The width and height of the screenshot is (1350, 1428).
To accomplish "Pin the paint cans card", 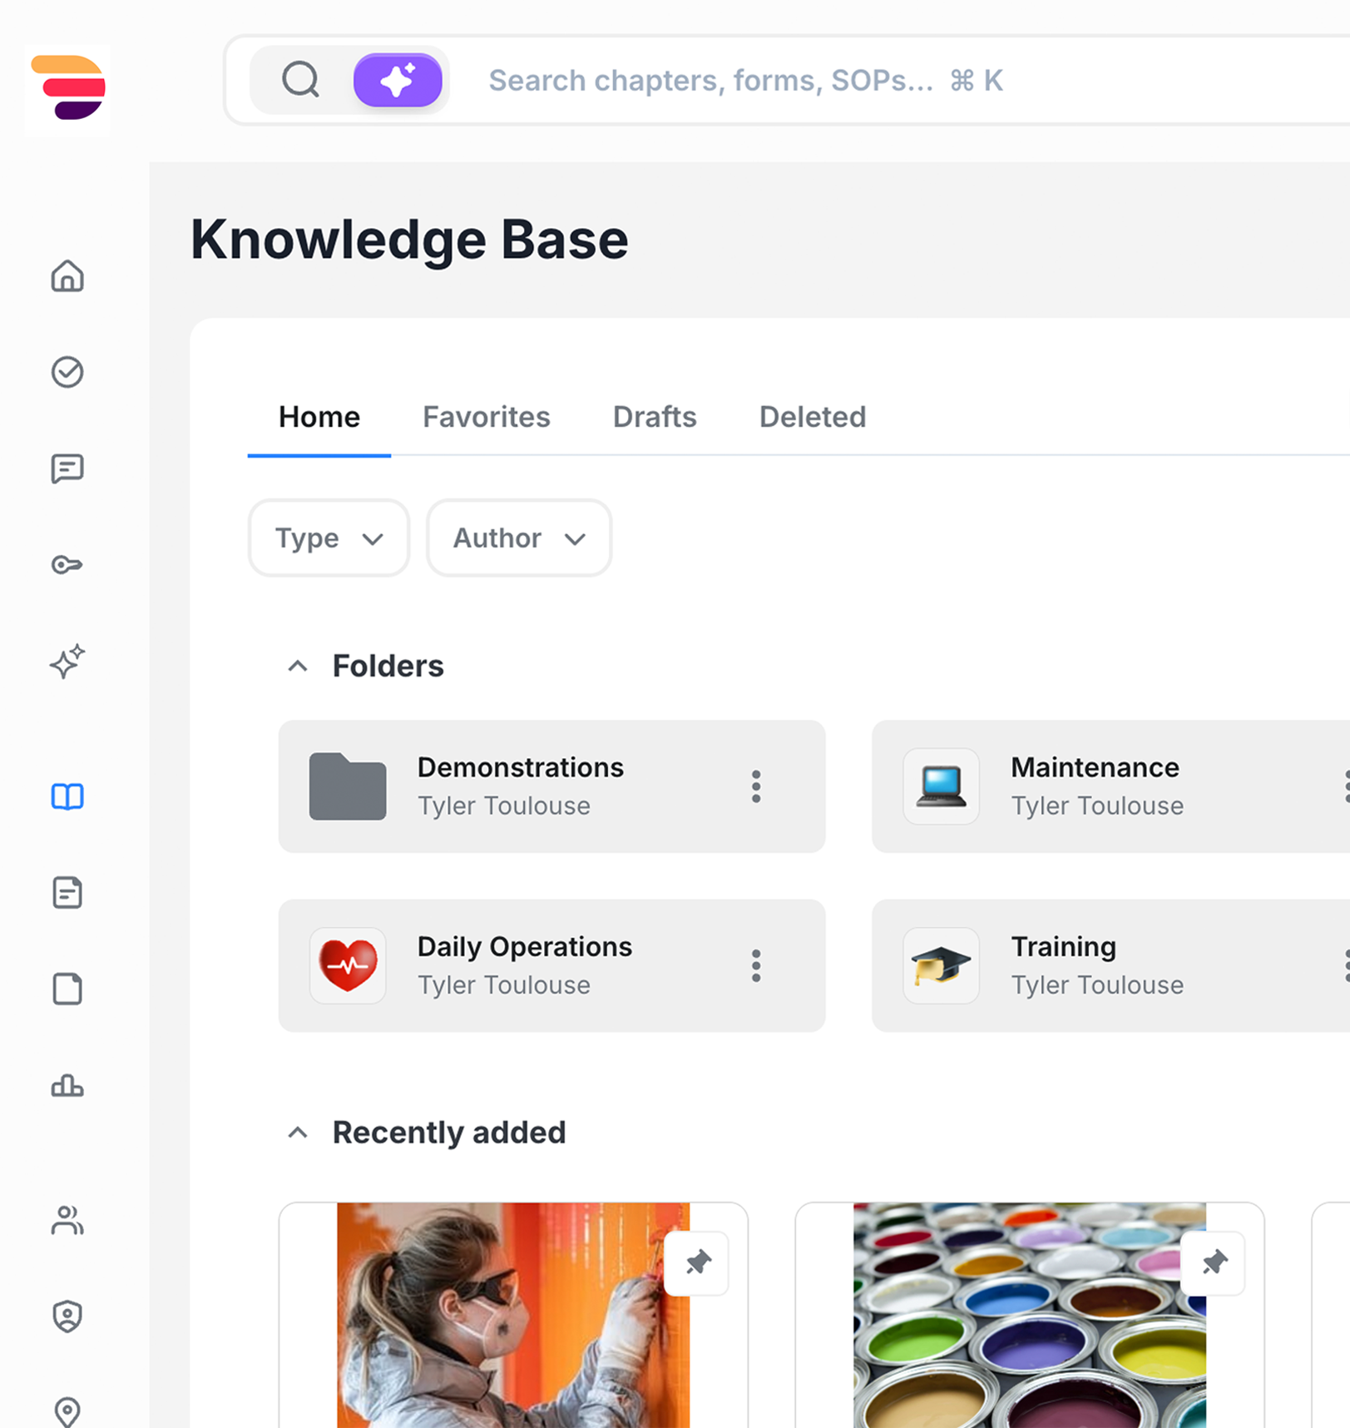I will click(x=1214, y=1263).
